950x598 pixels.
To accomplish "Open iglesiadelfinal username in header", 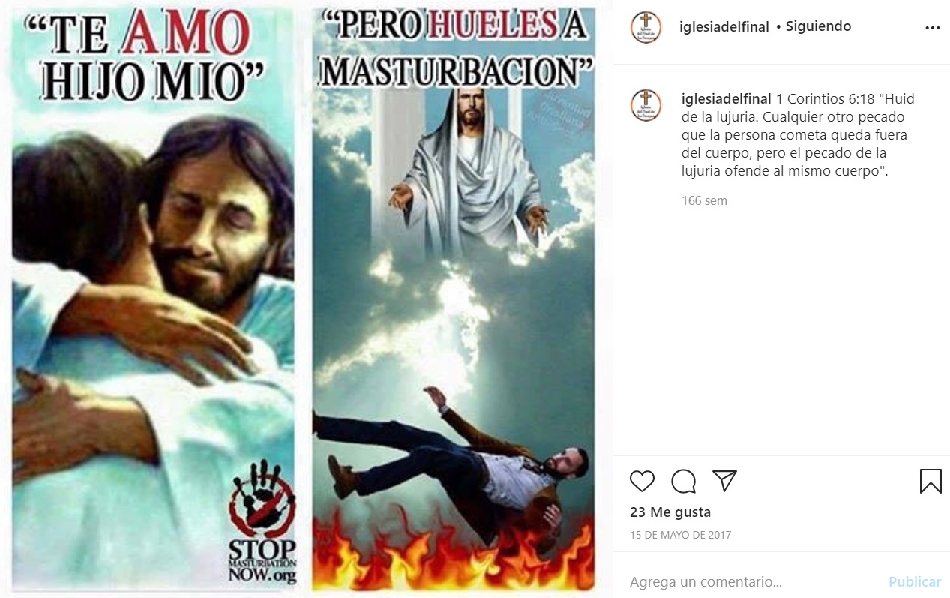I will pyautogui.click(x=724, y=27).
